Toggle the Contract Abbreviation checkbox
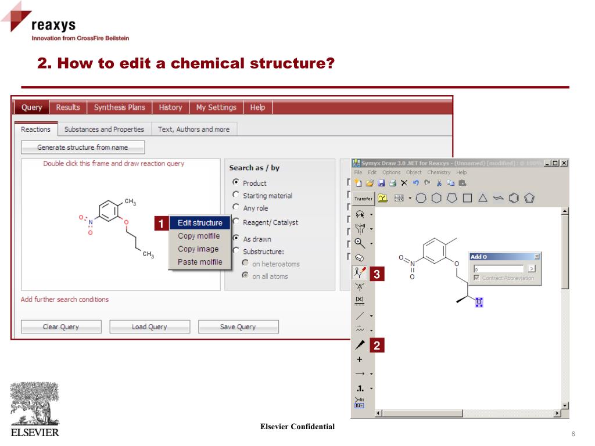The width and height of the screenshot is (595, 446). click(476, 278)
